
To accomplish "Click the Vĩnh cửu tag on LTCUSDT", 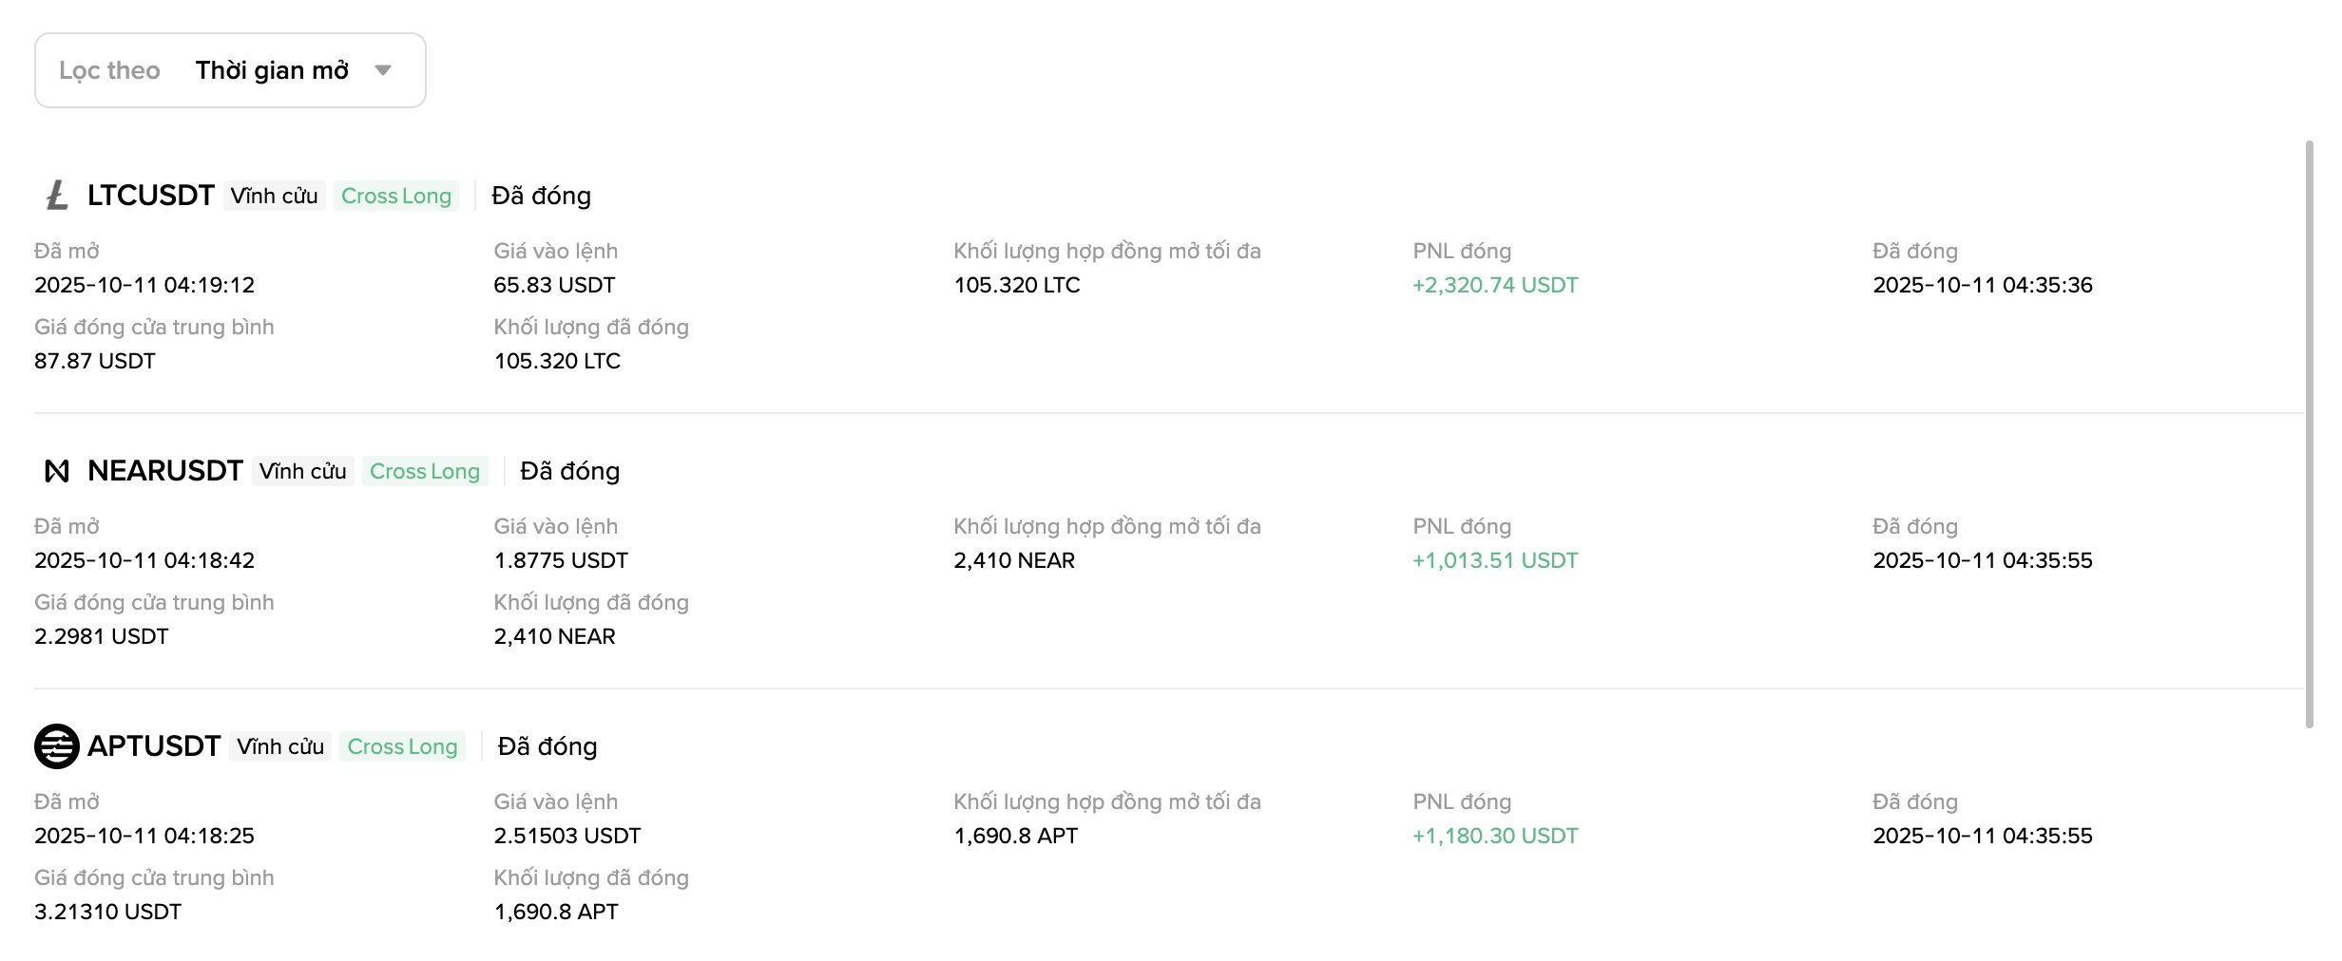I will pos(274,196).
